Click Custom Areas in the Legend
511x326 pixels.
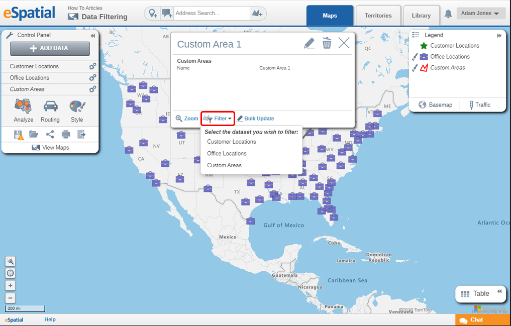(448, 68)
